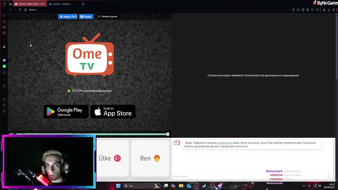Screen dimensions: 338x190
Task: Open the profile account icon
Action: click(x=324, y=10)
